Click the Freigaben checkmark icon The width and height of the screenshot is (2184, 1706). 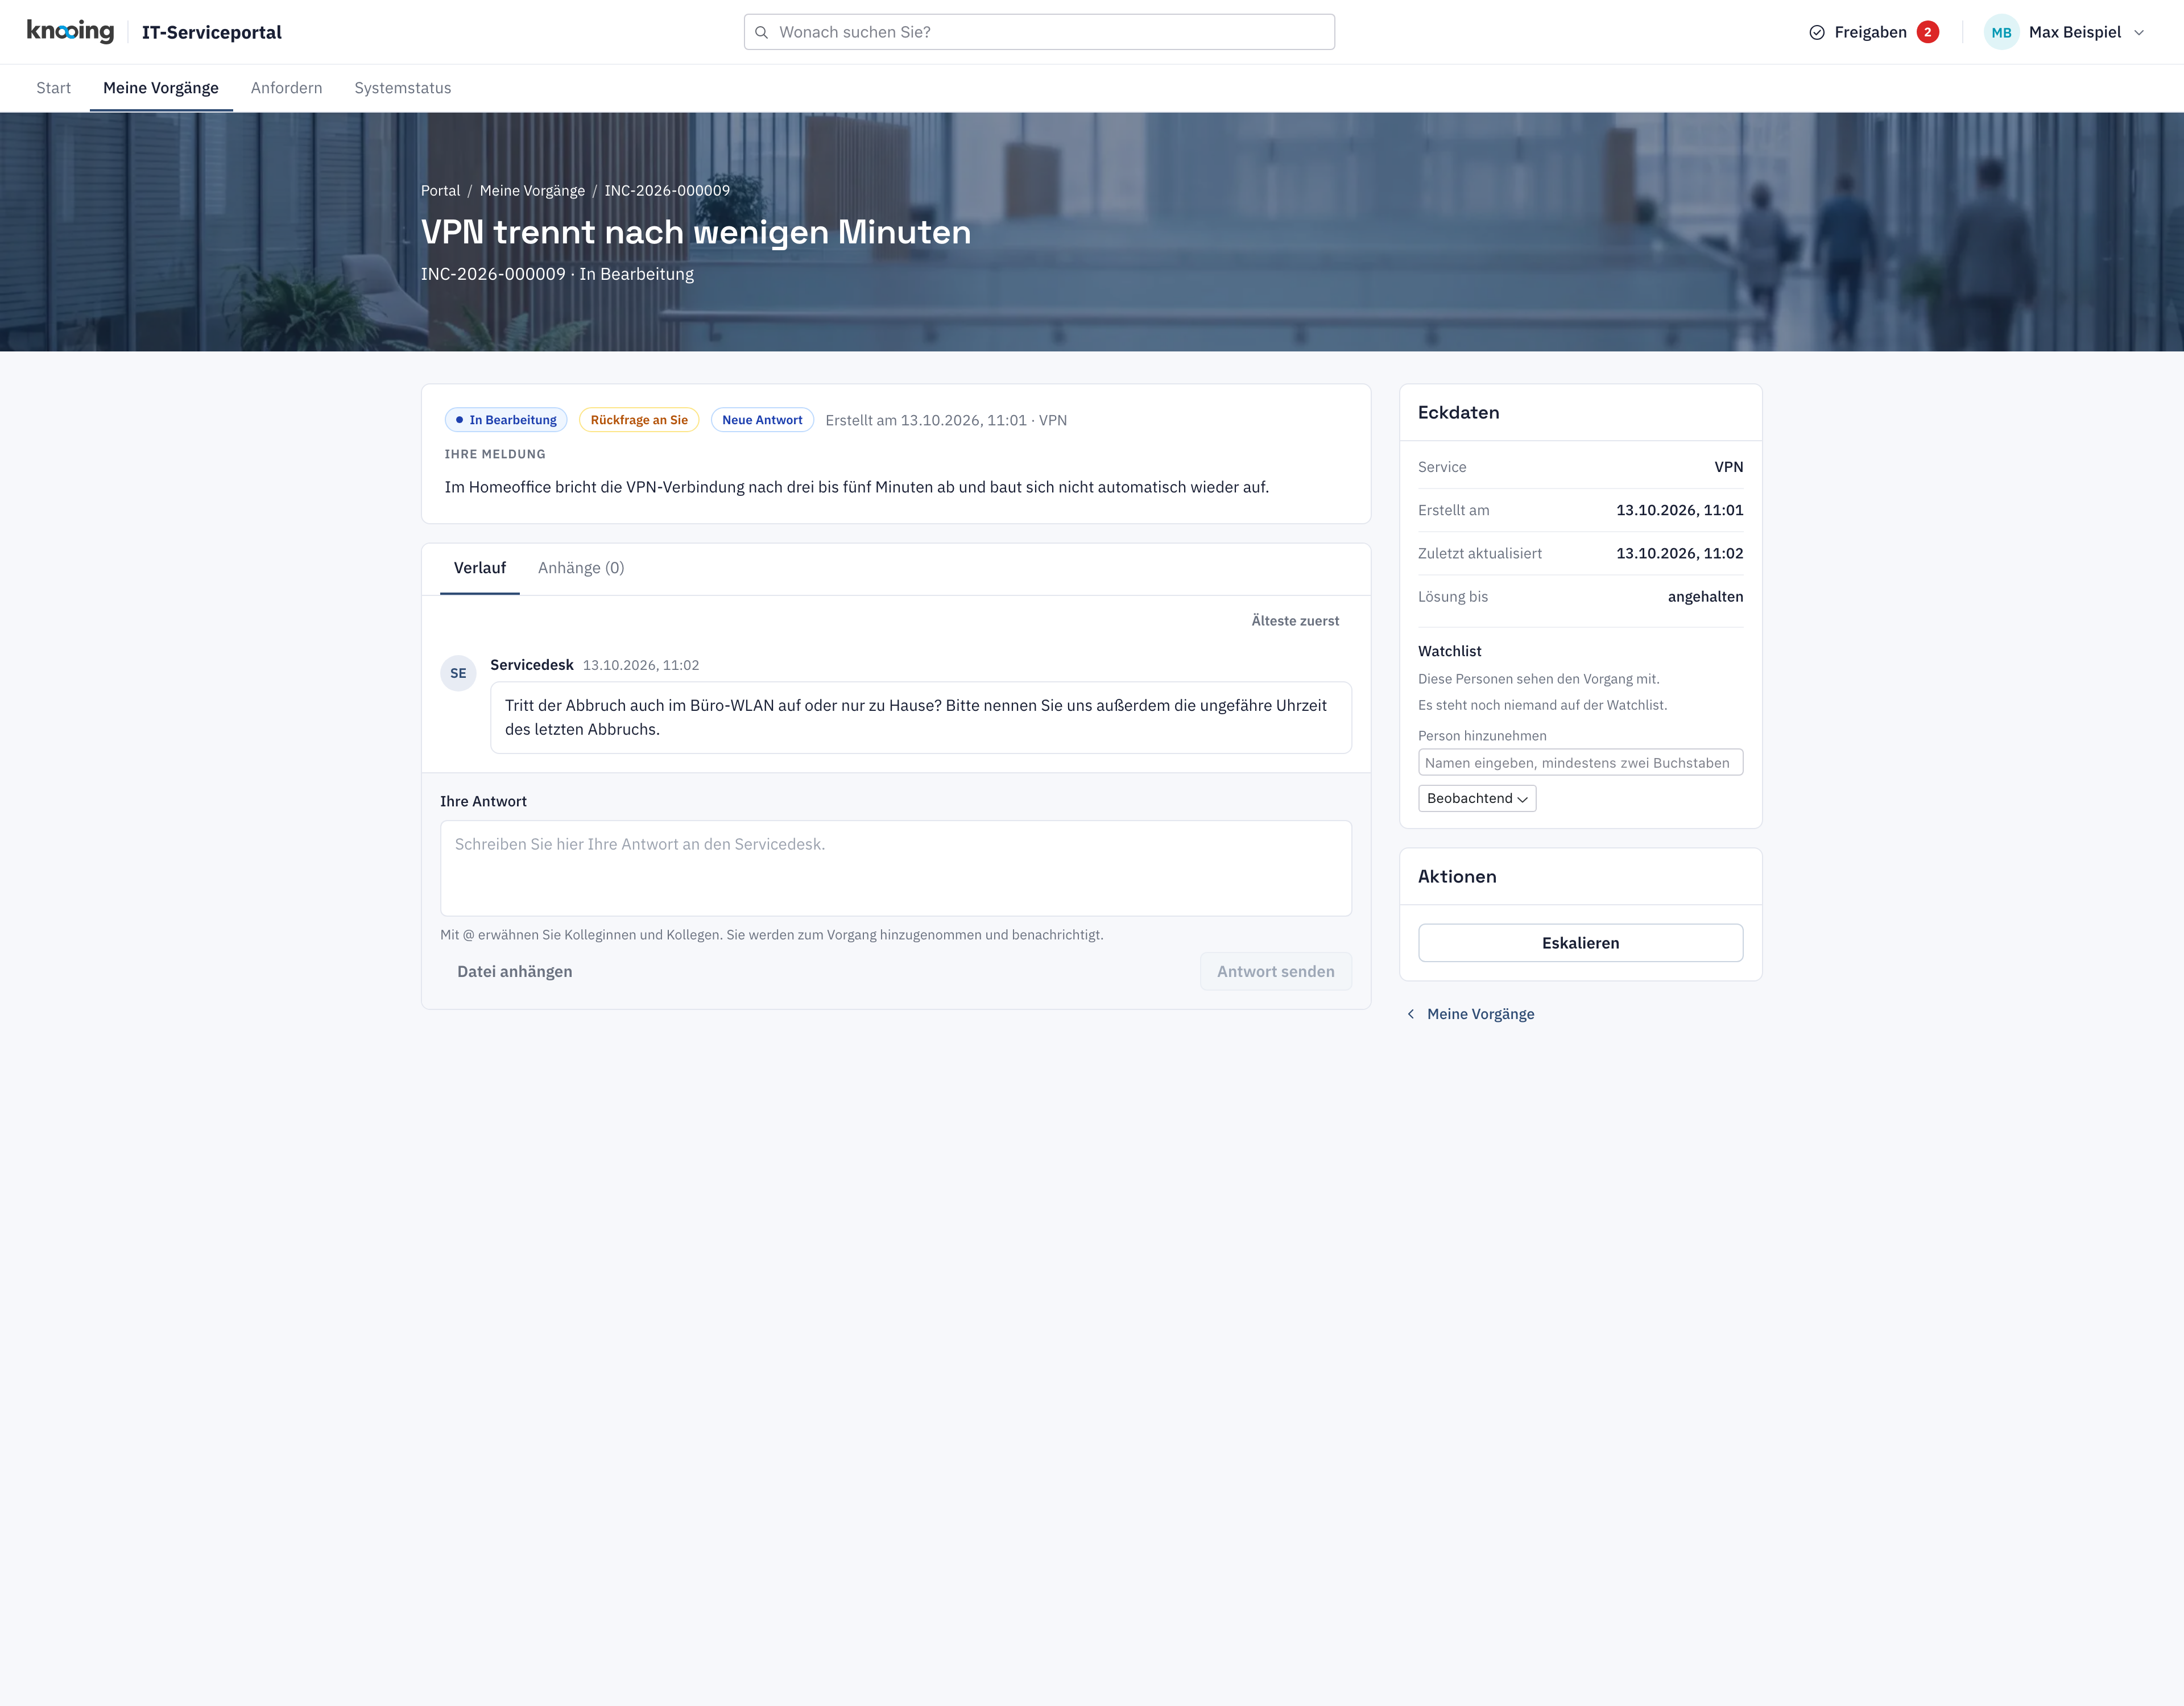click(1817, 32)
